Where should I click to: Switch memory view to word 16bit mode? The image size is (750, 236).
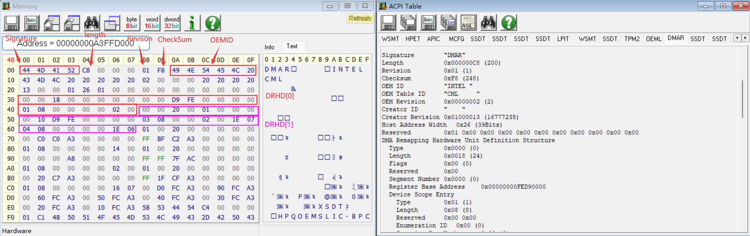click(152, 23)
